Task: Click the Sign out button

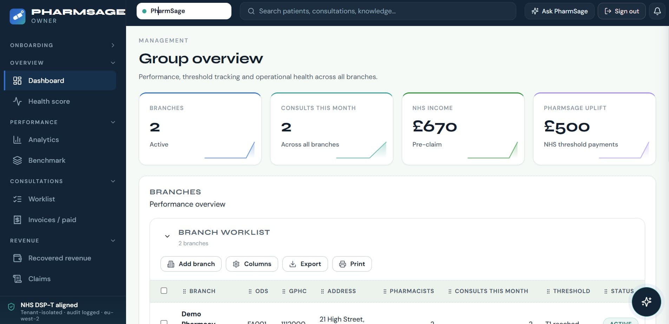Action: click(x=622, y=11)
